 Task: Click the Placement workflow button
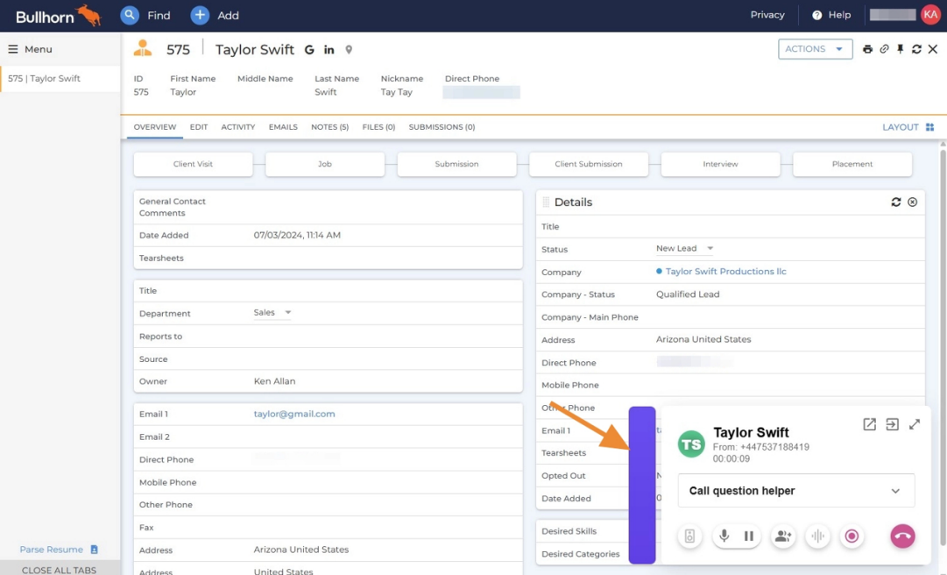(852, 164)
